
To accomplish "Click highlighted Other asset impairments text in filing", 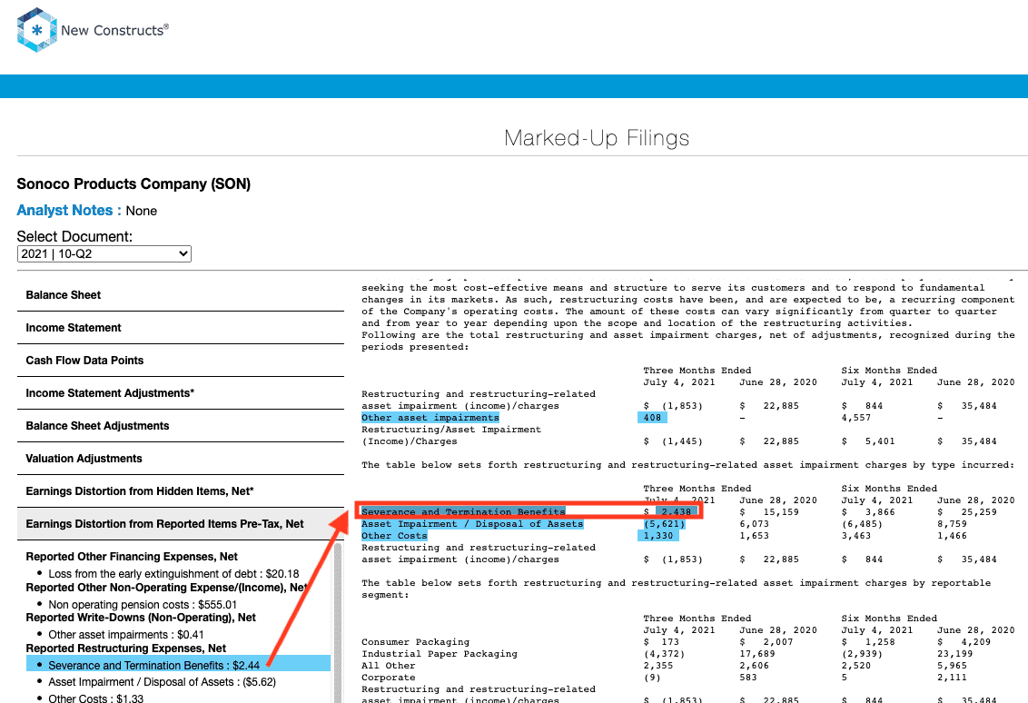I will 430,418.
